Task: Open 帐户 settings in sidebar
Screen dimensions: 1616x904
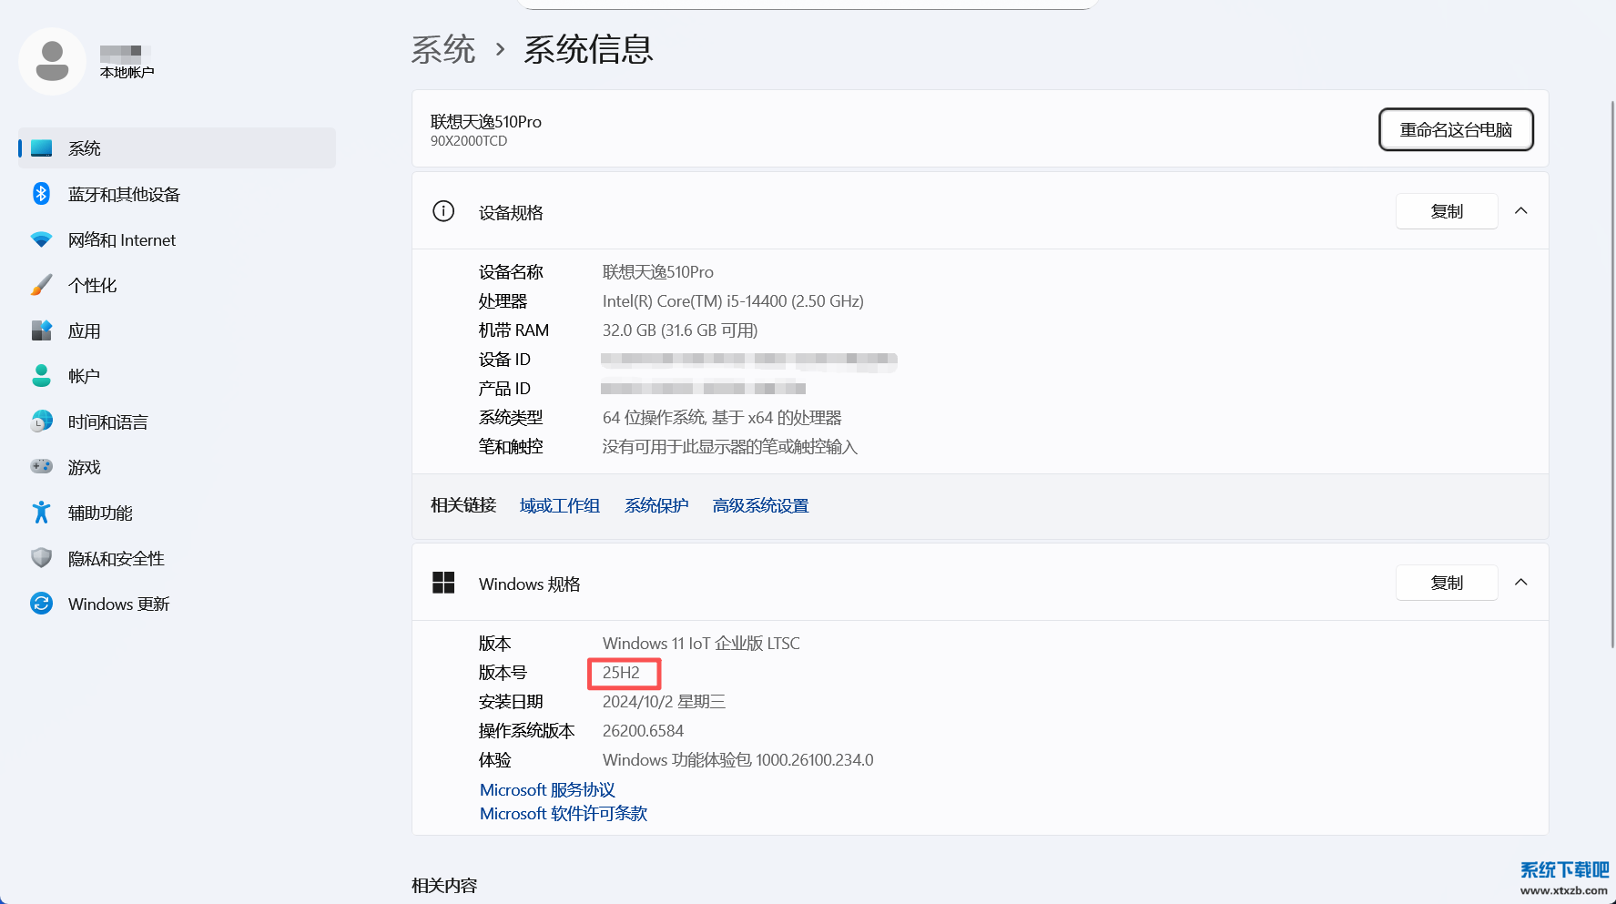Action: (x=83, y=376)
